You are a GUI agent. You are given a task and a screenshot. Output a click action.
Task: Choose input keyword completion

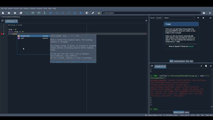33,38
